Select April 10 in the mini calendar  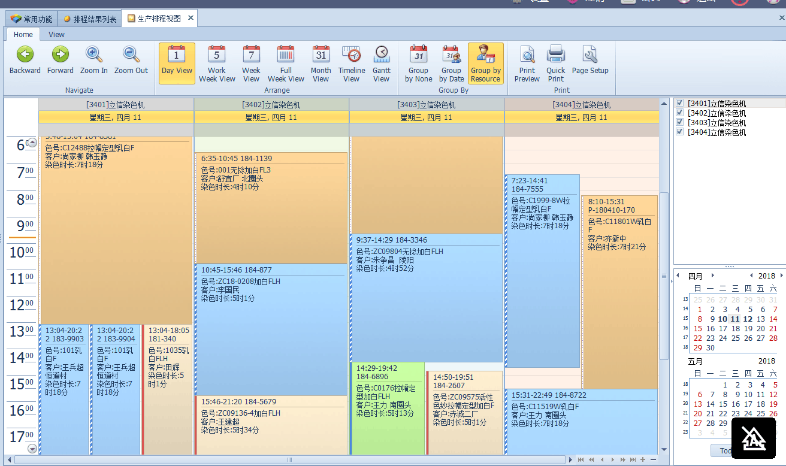[x=722, y=319]
